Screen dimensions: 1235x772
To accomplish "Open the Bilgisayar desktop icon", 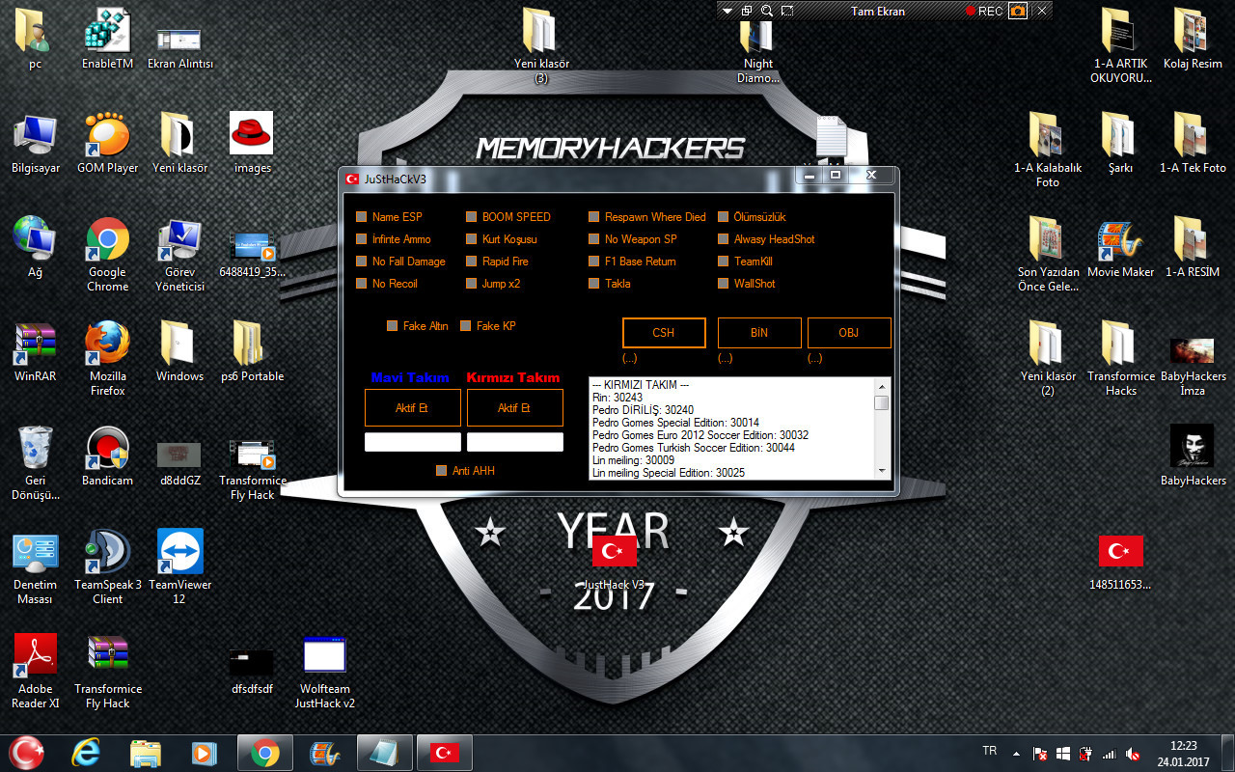I will (35, 143).
